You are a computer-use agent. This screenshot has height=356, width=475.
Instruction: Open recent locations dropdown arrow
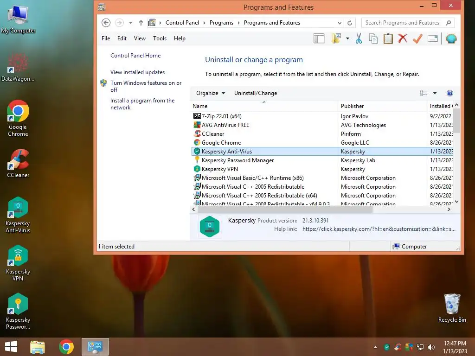click(x=130, y=23)
